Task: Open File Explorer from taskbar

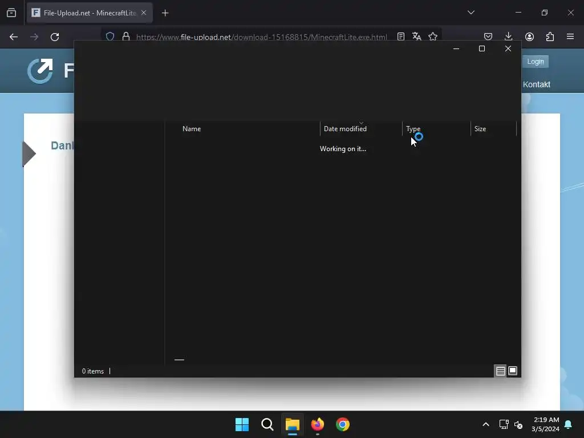Action: click(x=293, y=424)
